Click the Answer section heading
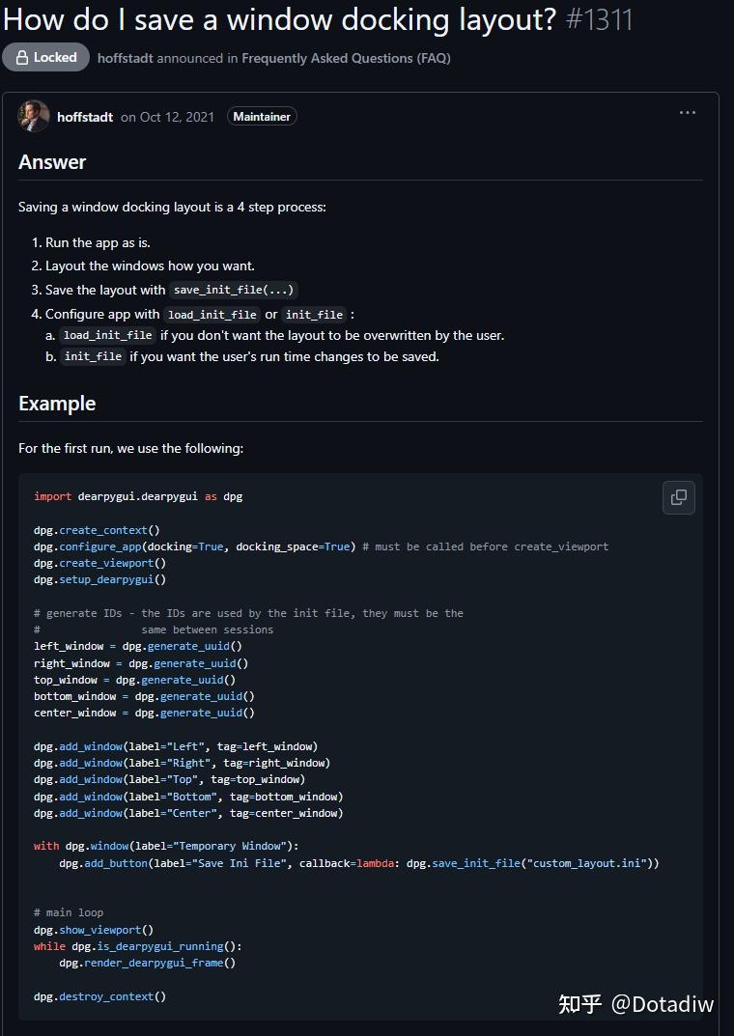Image resolution: width=734 pixels, height=1036 pixels. coord(52,162)
